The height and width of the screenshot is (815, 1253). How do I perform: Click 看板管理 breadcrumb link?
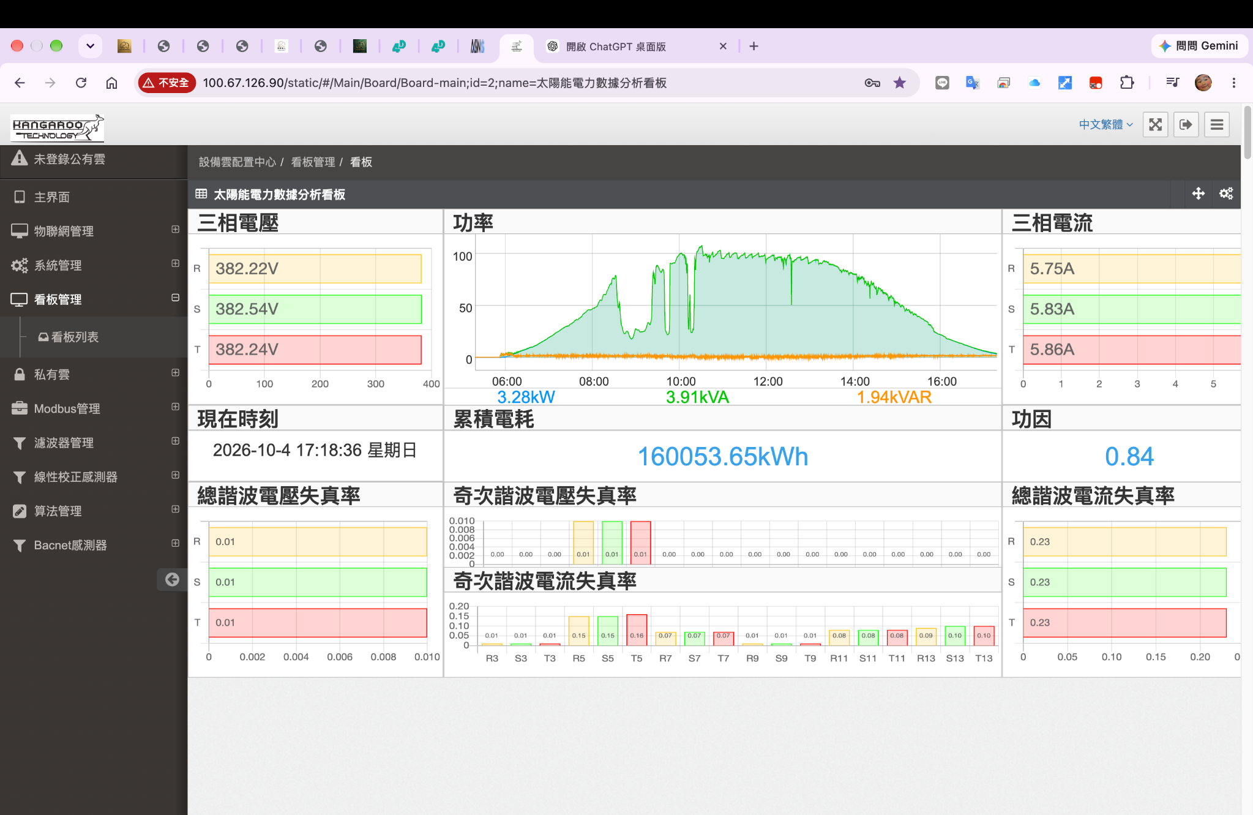click(x=313, y=162)
